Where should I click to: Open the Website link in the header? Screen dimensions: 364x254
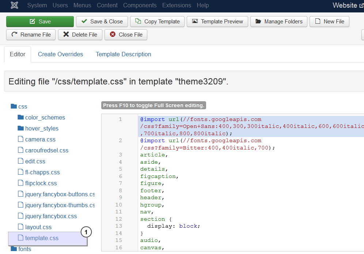tap(348, 5)
